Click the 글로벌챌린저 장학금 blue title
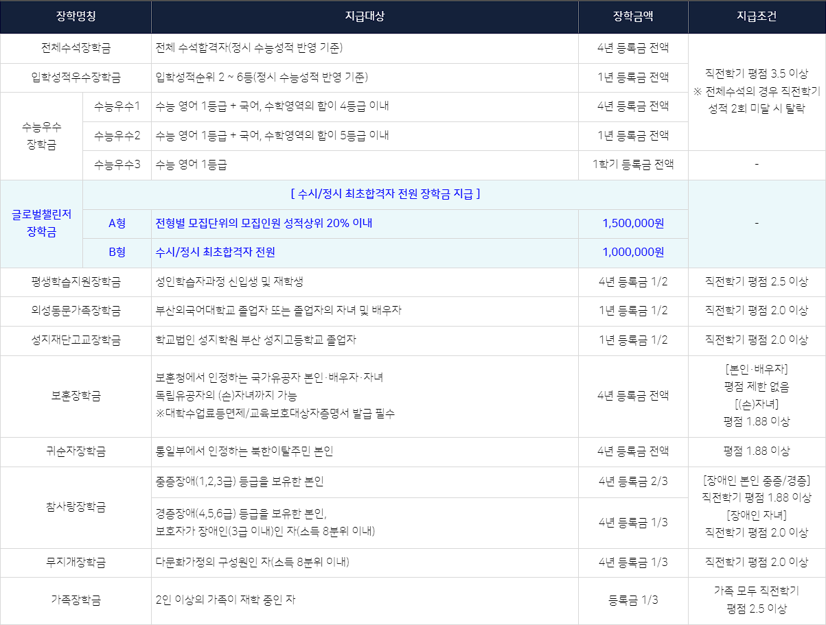The image size is (826, 625). [41, 224]
